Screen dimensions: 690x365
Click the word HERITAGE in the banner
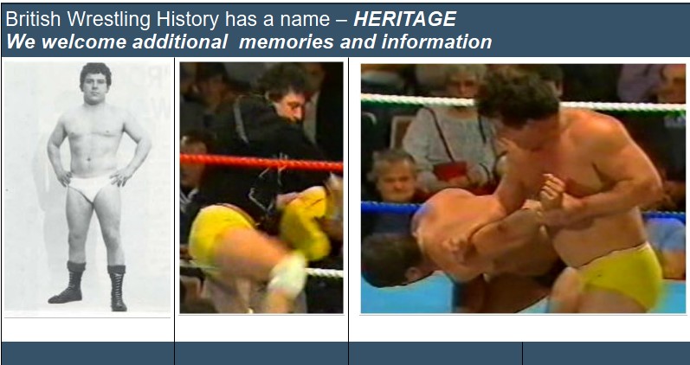[x=405, y=19]
